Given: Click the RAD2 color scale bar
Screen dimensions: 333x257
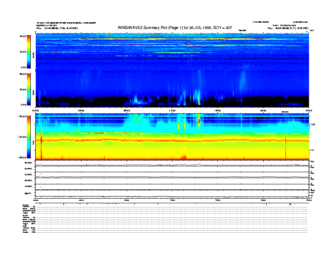Looking at the screenshot, I should 29,52.
